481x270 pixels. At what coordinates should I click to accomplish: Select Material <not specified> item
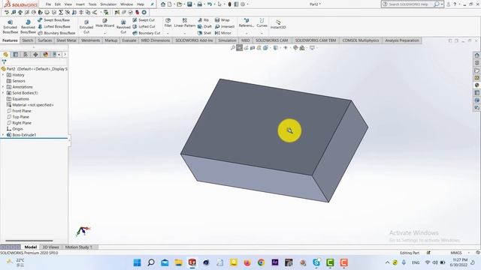30,105
